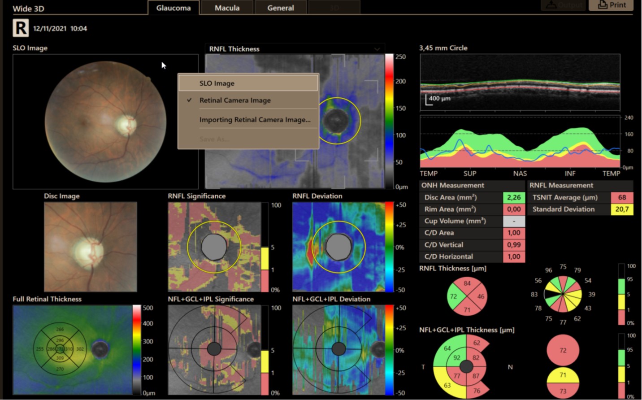Viewport: 642px width, 400px height.
Task: Click the RNFL quadrant thickness pie chart
Action: pos(467,296)
